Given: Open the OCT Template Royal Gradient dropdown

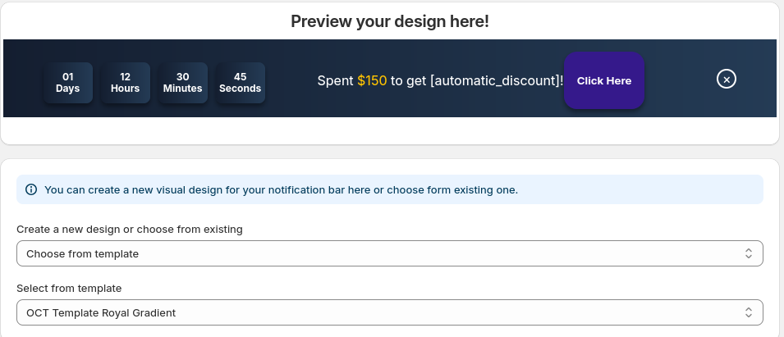Looking at the screenshot, I should tap(389, 312).
